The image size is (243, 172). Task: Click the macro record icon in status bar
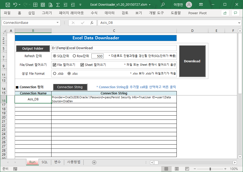pyautogui.click(x=15, y=169)
